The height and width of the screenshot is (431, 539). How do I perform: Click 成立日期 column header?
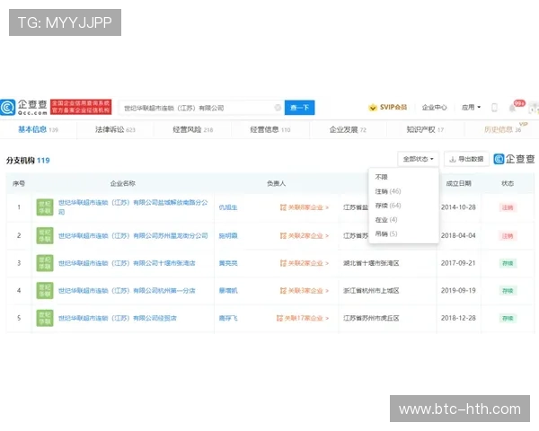click(458, 183)
